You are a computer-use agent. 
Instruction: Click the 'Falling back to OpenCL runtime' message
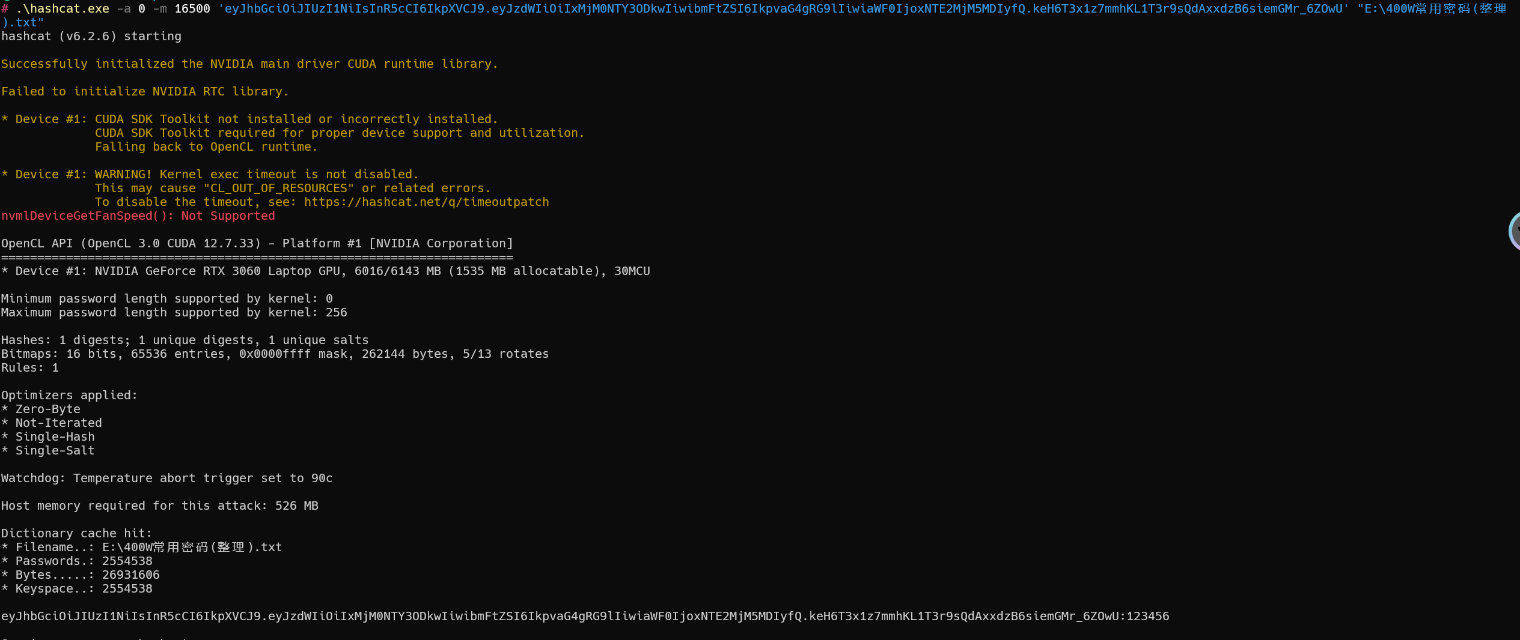[x=206, y=146]
